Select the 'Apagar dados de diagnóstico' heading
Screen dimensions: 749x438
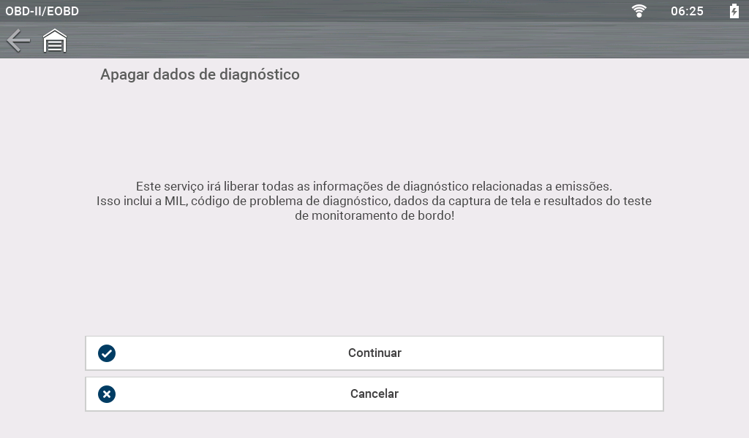[200, 74]
